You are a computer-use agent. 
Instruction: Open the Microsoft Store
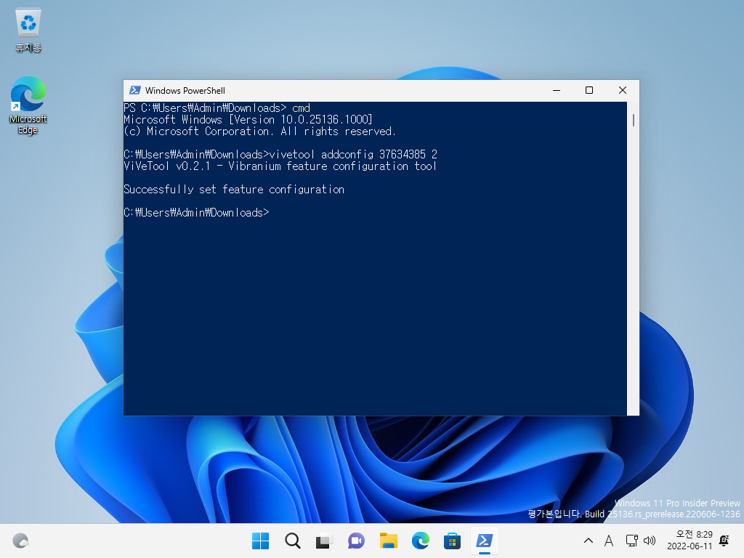[451, 541]
